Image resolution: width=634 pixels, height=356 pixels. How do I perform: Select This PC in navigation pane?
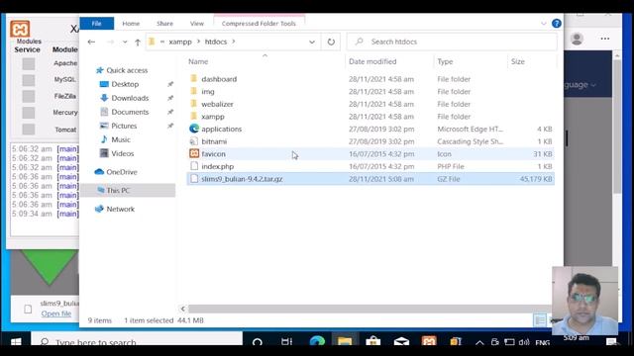coord(118,190)
